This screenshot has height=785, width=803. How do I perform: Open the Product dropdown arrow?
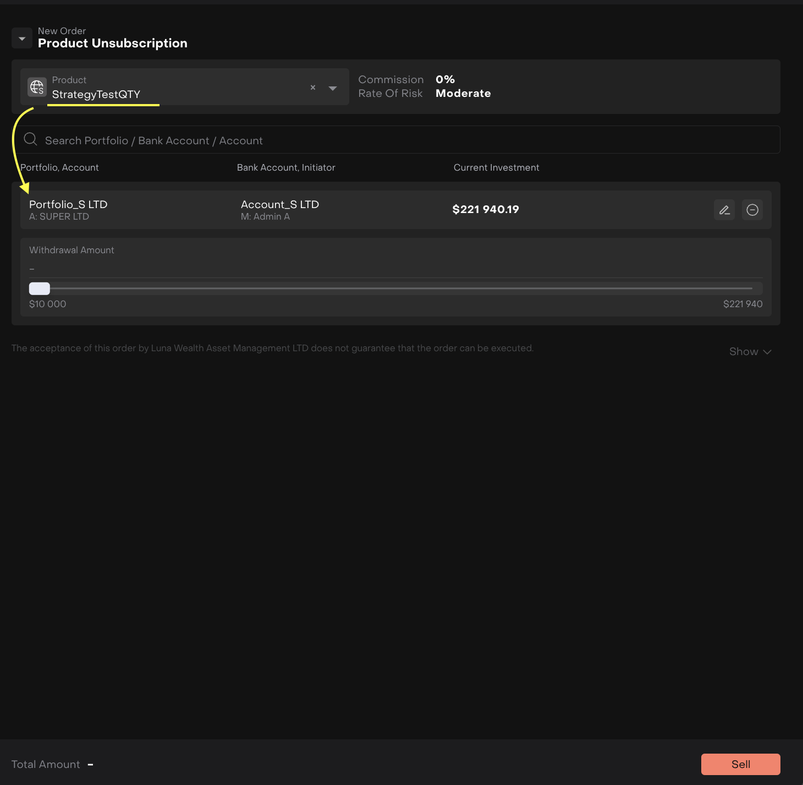coord(333,88)
